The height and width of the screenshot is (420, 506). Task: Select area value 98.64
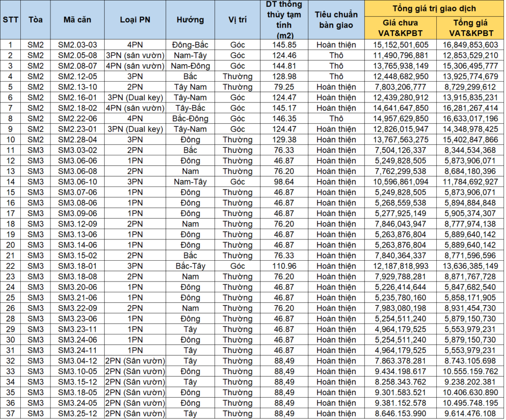point(284,182)
